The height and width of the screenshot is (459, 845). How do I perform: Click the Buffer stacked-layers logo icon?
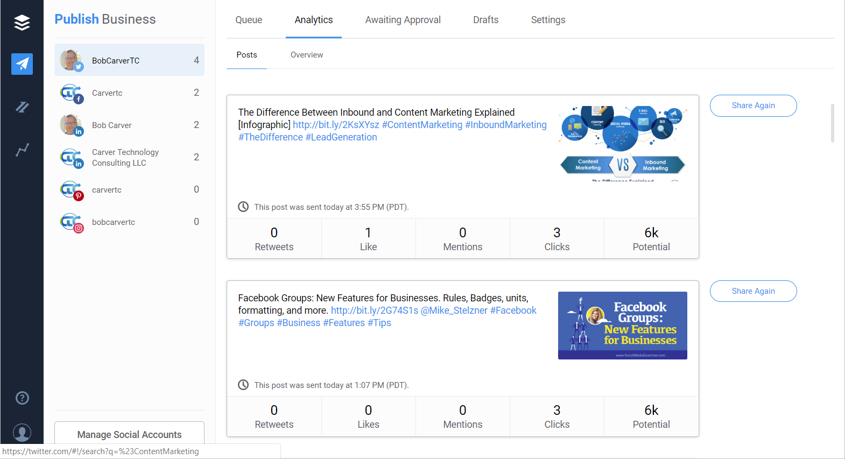[22, 23]
